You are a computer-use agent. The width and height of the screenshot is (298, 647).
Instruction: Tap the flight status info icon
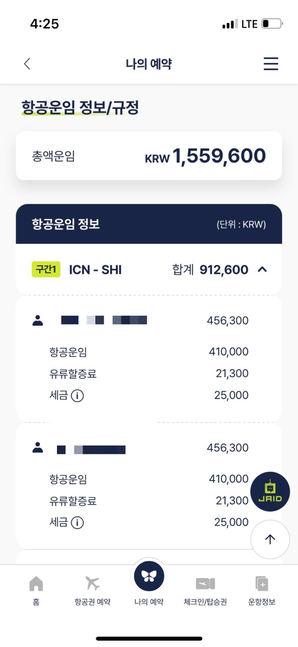tap(262, 583)
